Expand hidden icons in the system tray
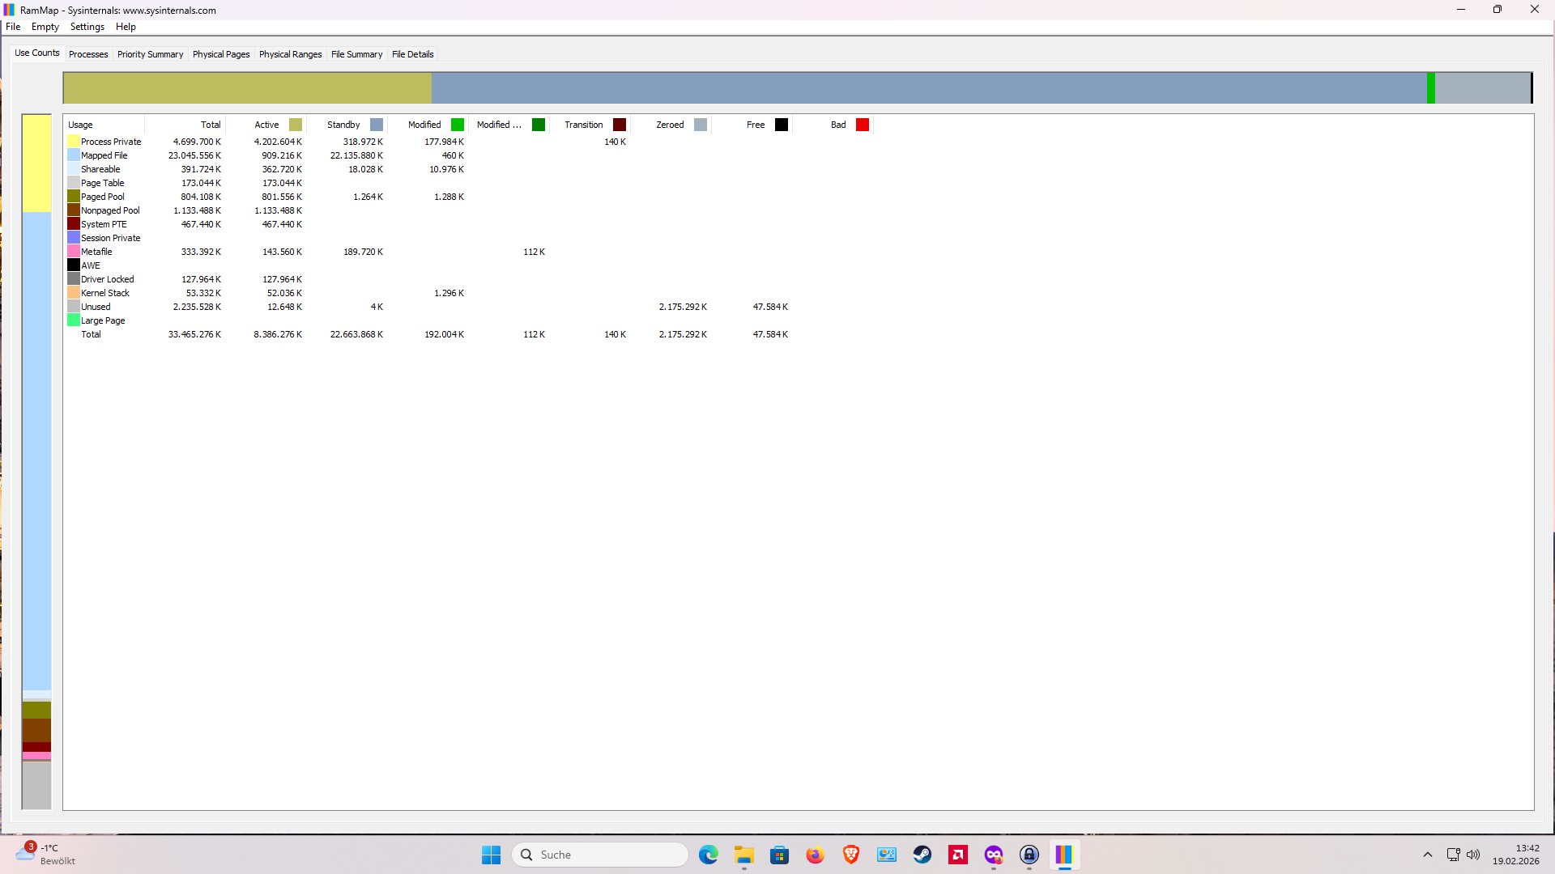The width and height of the screenshot is (1555, 874). click(1429, 855)
